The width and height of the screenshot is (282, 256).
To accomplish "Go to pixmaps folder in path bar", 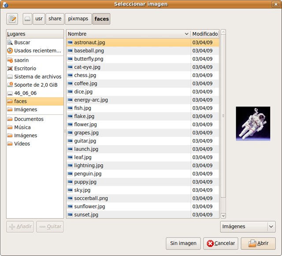I will point(78,19).
